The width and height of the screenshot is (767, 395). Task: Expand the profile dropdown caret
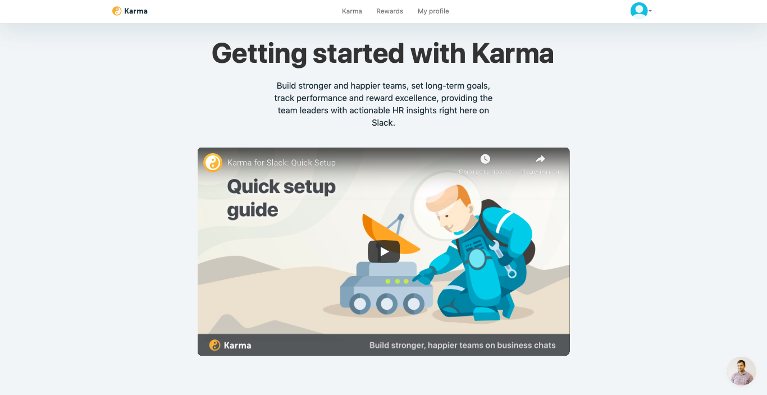[650, 11]
